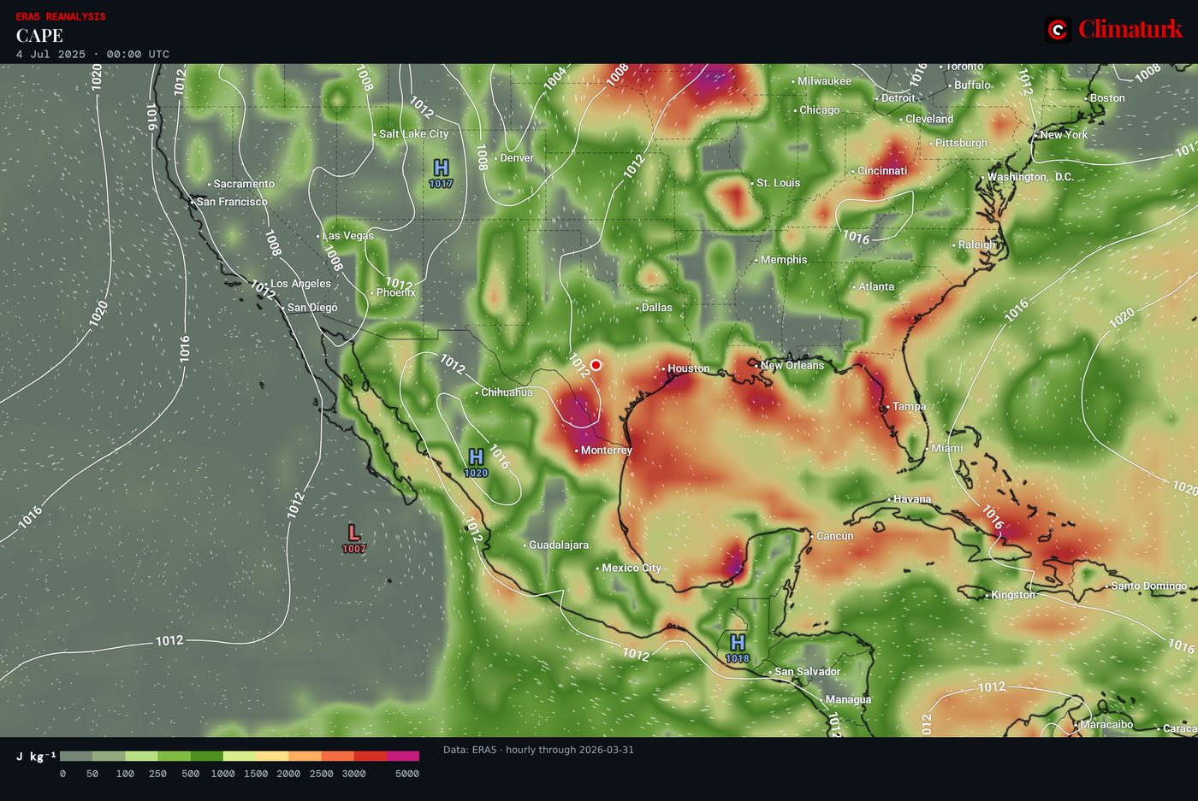Viewport: 1198px width, 801px height.
Task: Click the "San Francisco" city label
Action: click(x=232, y=202)
